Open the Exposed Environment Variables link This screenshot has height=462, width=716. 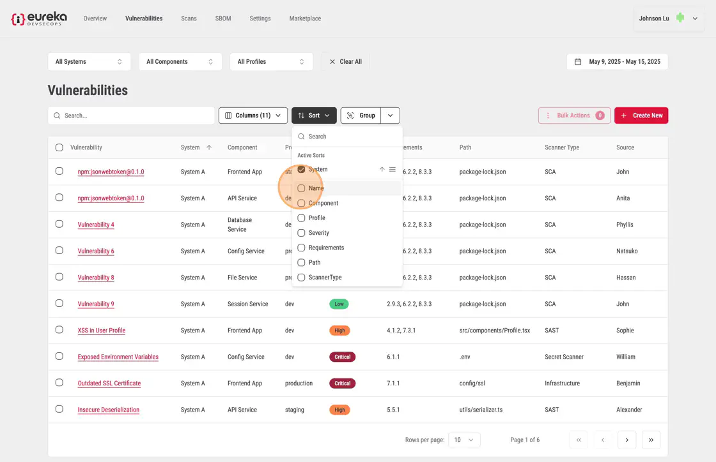click(118, 357)
